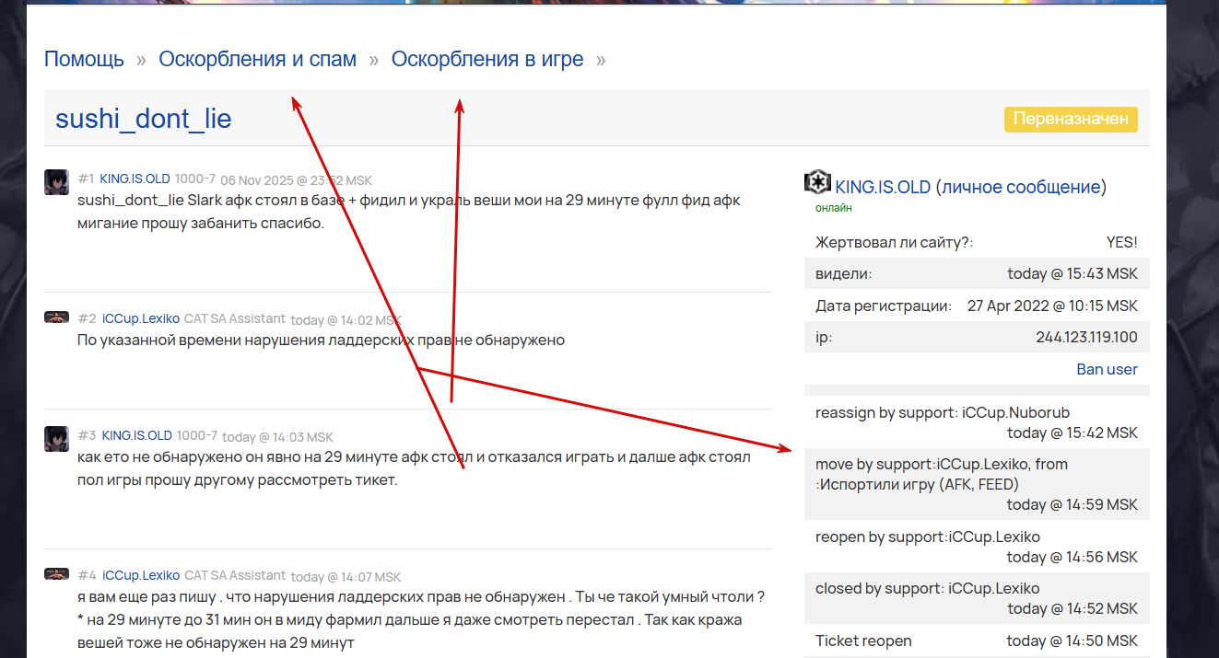Click CAT SA Assistant label in post #2

click(x=235, y=318)
